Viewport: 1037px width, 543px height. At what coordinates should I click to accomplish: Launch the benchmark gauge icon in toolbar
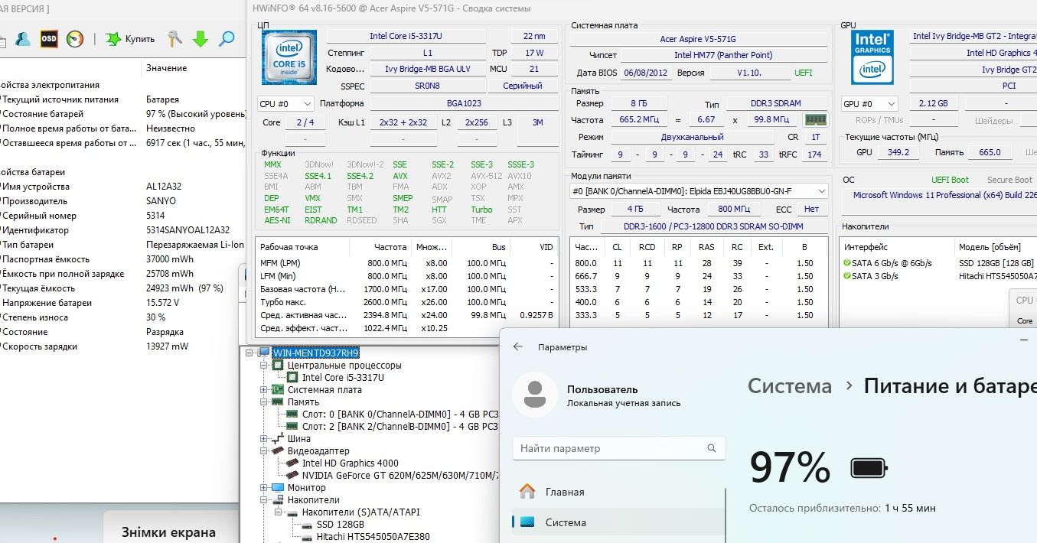click(x=74, y=39)
